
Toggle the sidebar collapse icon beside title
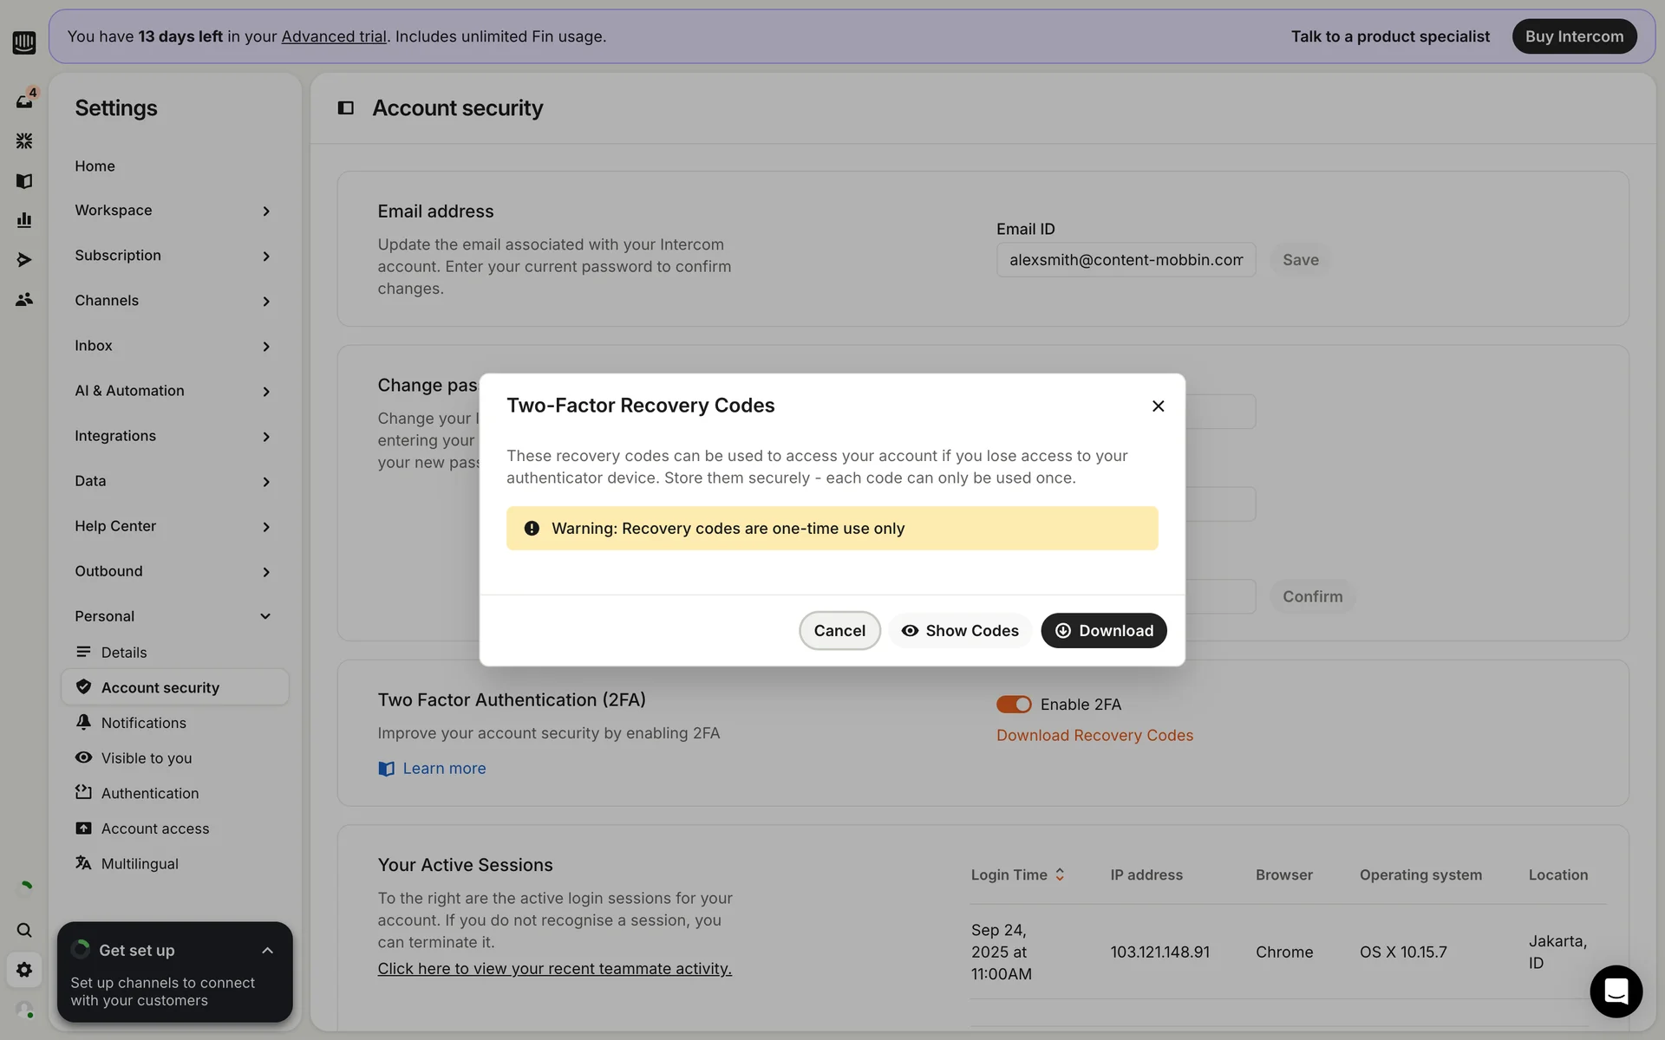tap(345, 108)
